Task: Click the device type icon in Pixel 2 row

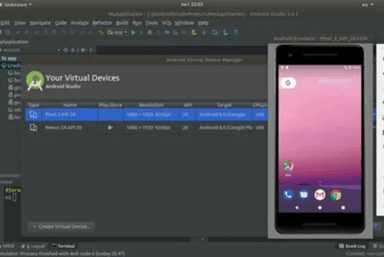Action: (x=34, y=114)
